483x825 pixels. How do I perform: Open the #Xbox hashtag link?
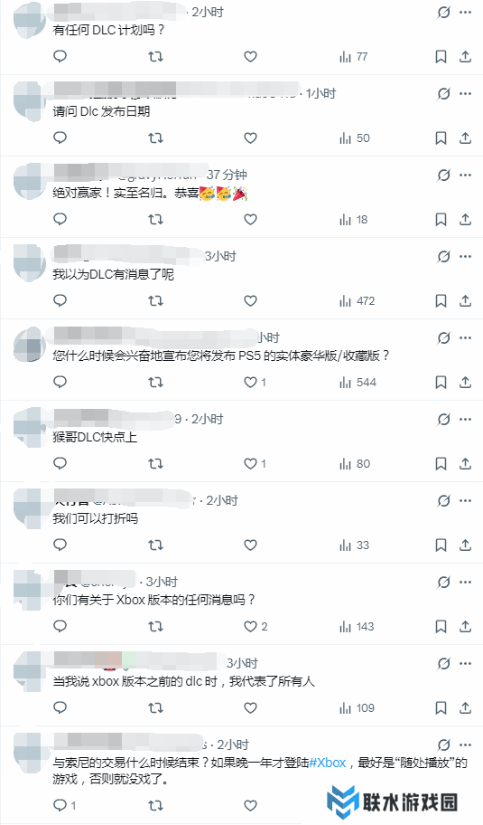point(328,763)
